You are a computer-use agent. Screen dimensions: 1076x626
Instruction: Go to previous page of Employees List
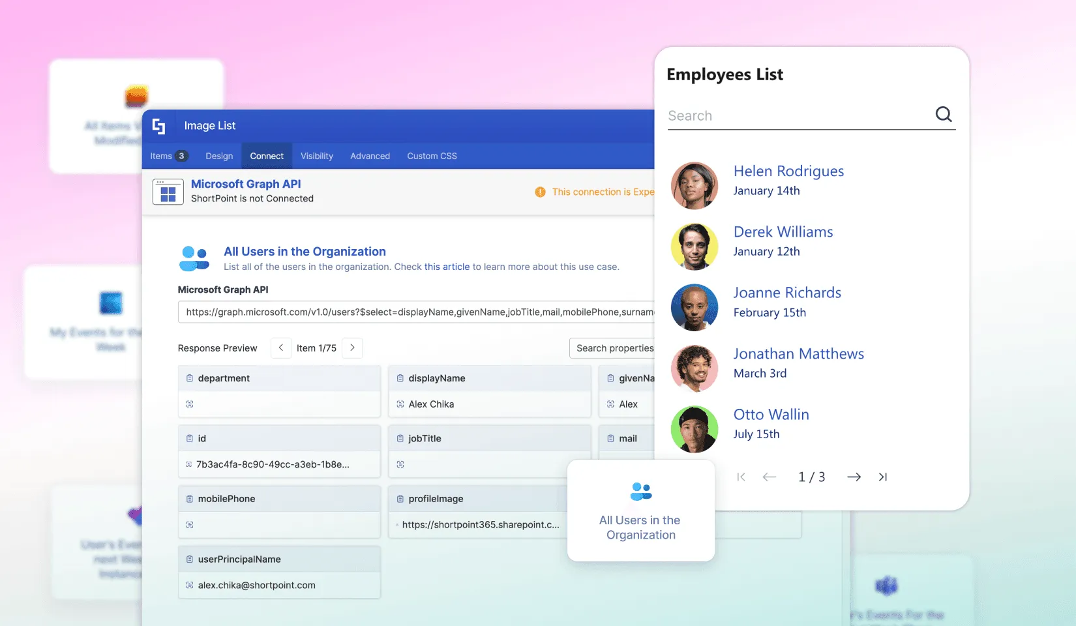[x=770, y=477]
